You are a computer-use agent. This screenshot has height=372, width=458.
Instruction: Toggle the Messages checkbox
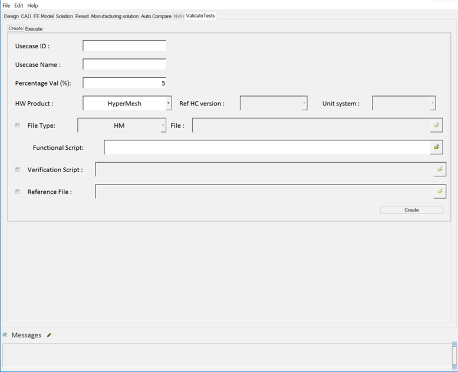[x=5, y=335]
